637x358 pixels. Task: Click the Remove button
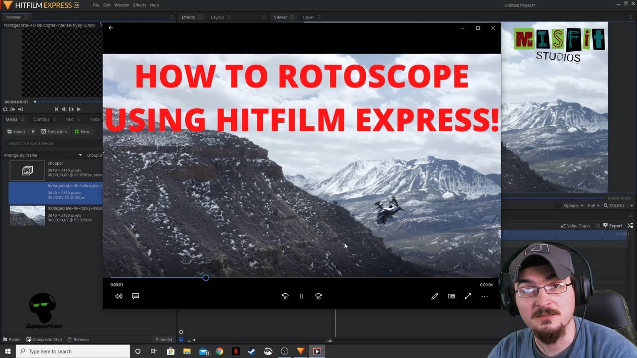[78, 340]
